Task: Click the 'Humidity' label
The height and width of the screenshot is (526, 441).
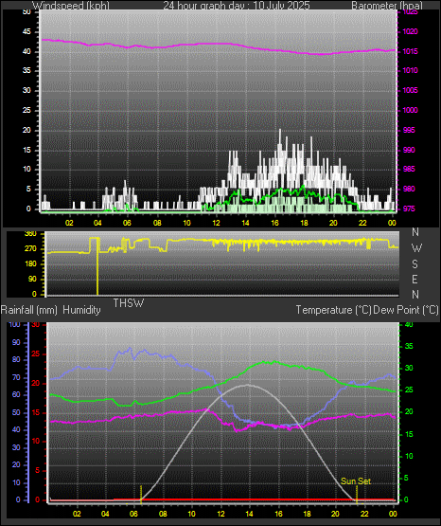Action: point(81,310)
